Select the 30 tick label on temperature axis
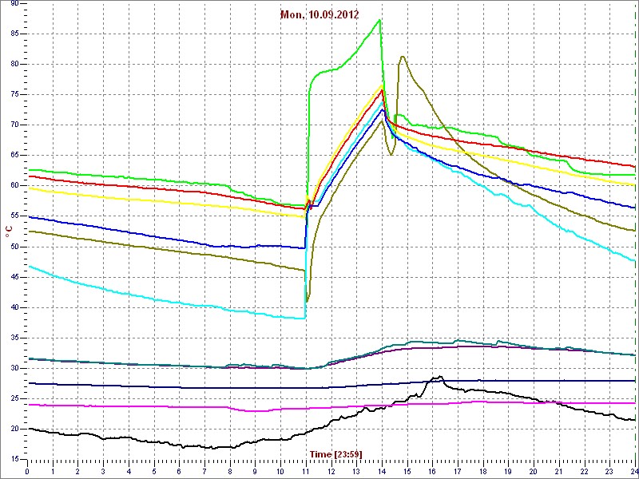Image resolution: width=639 pixels, height=479 pixels. click(14, 369)
